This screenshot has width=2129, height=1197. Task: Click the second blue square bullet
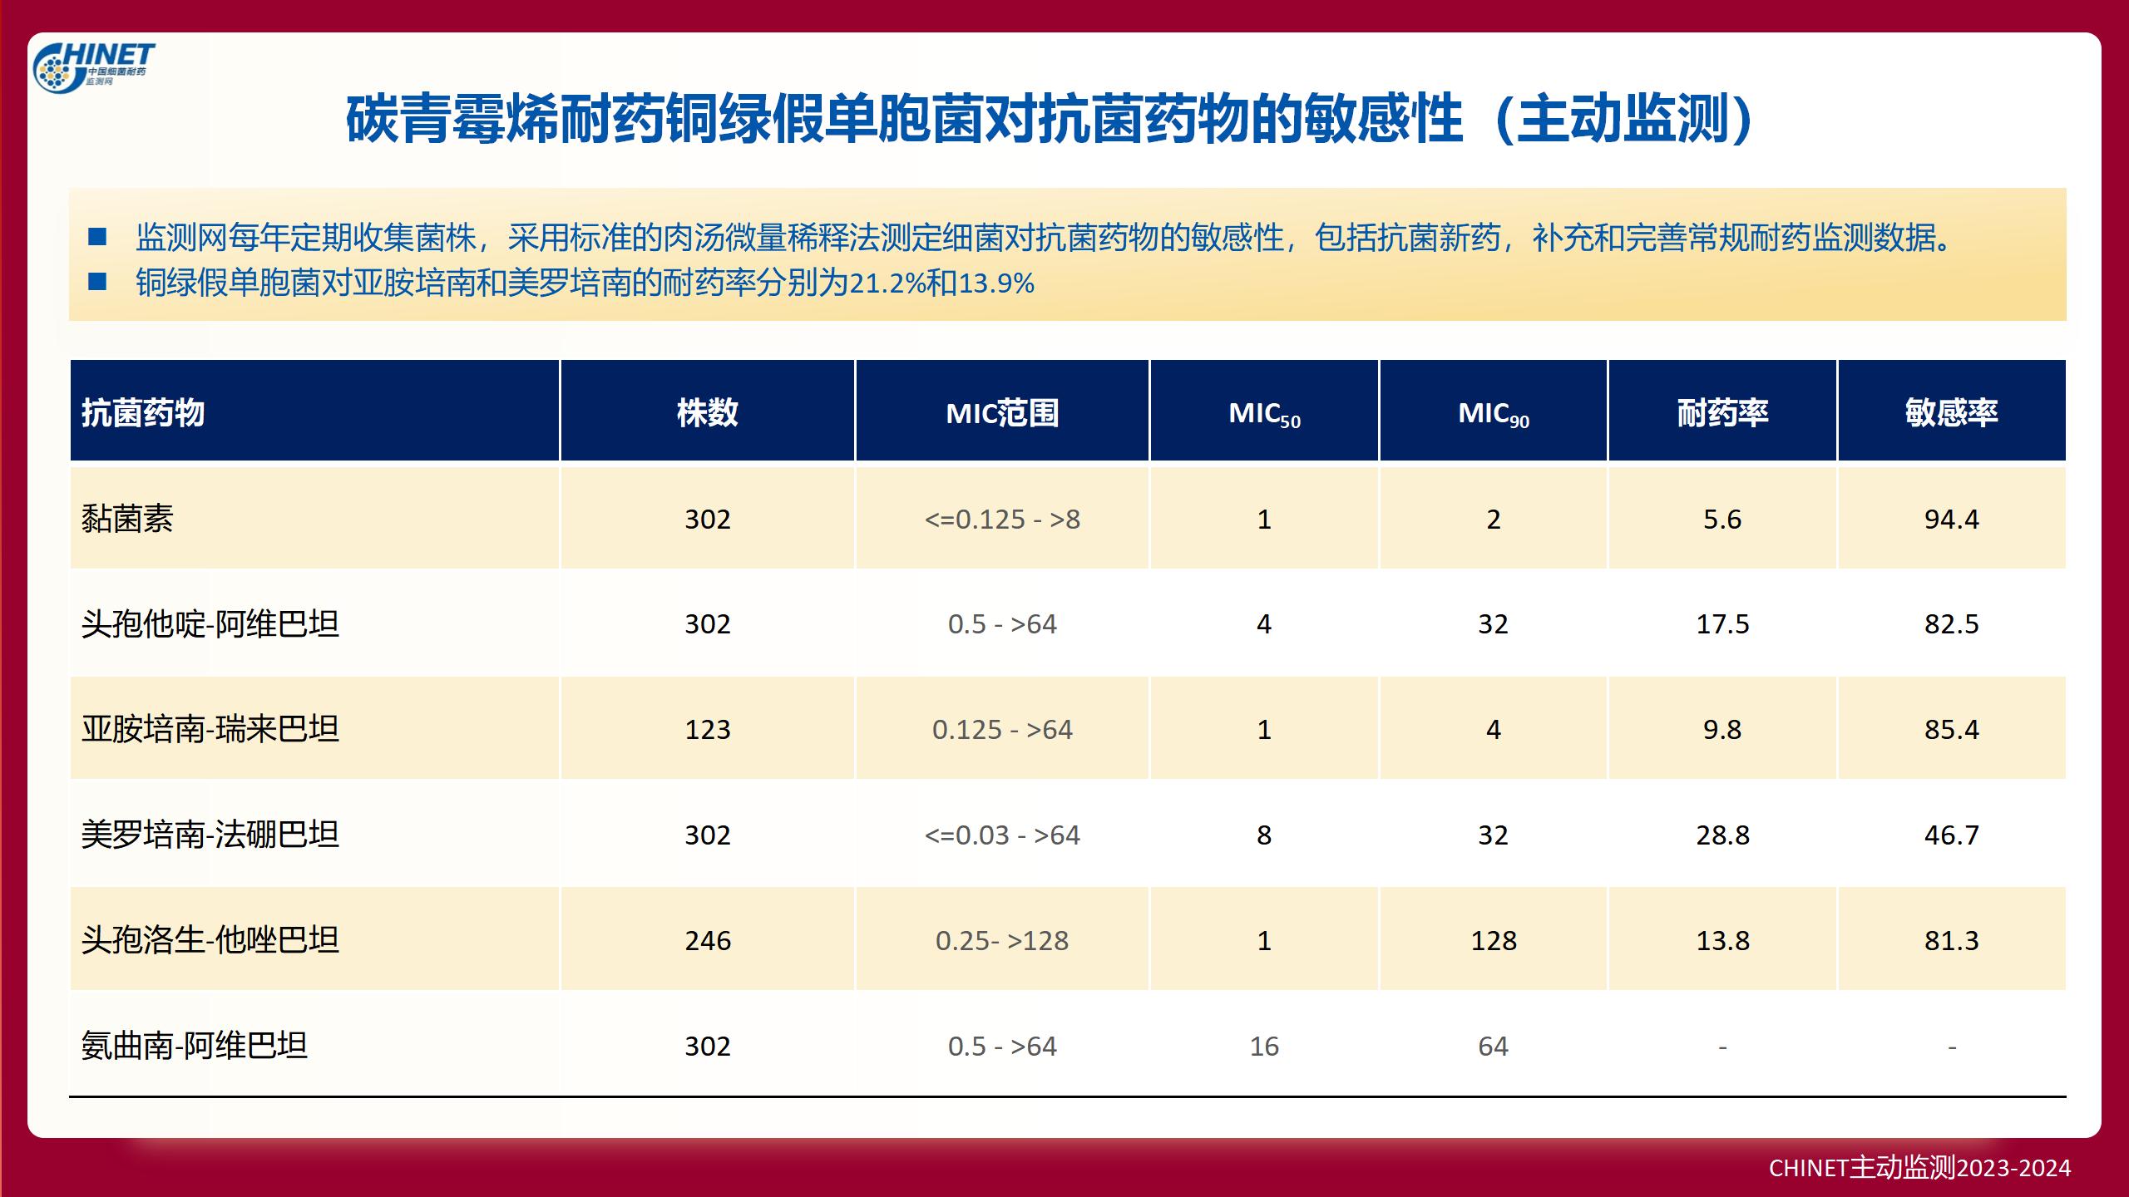click(97, 282)
